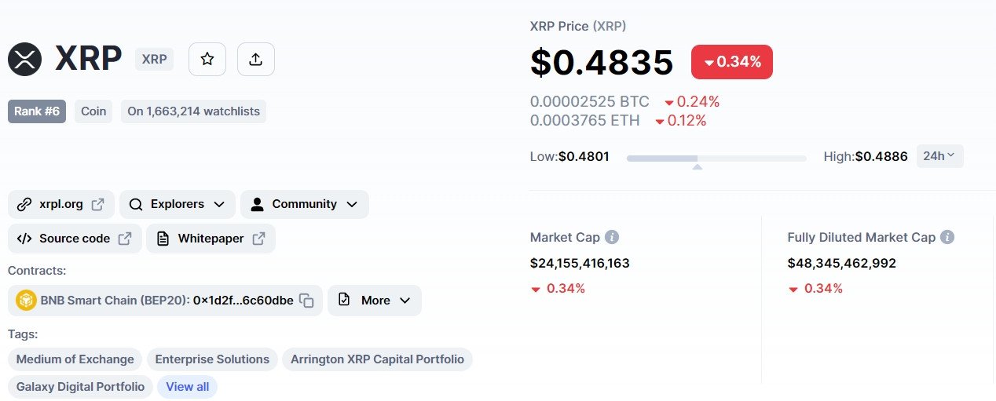
Task: Expand the Community dropdown
Action: tap(304, 204)
